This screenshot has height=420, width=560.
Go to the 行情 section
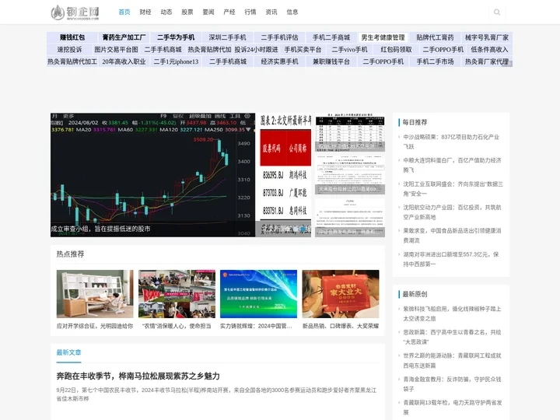tap(250, 12)
